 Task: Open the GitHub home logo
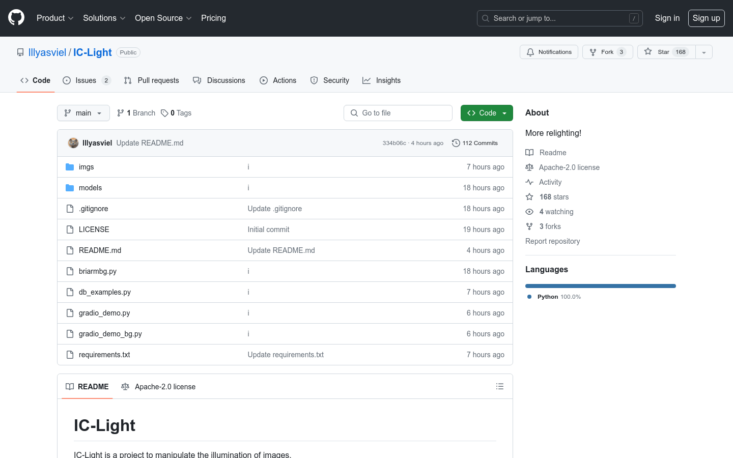click(x=16, y=18)
